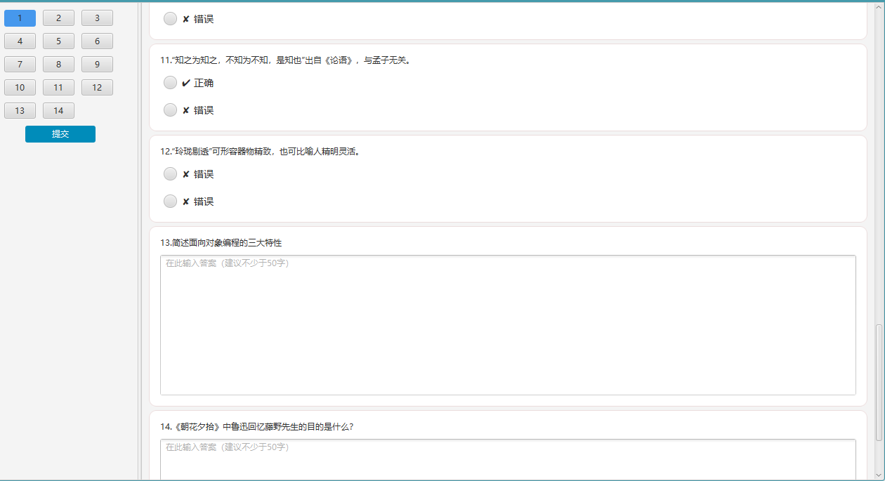
Task: Navigate to question 9
Action: pos(97,65)
